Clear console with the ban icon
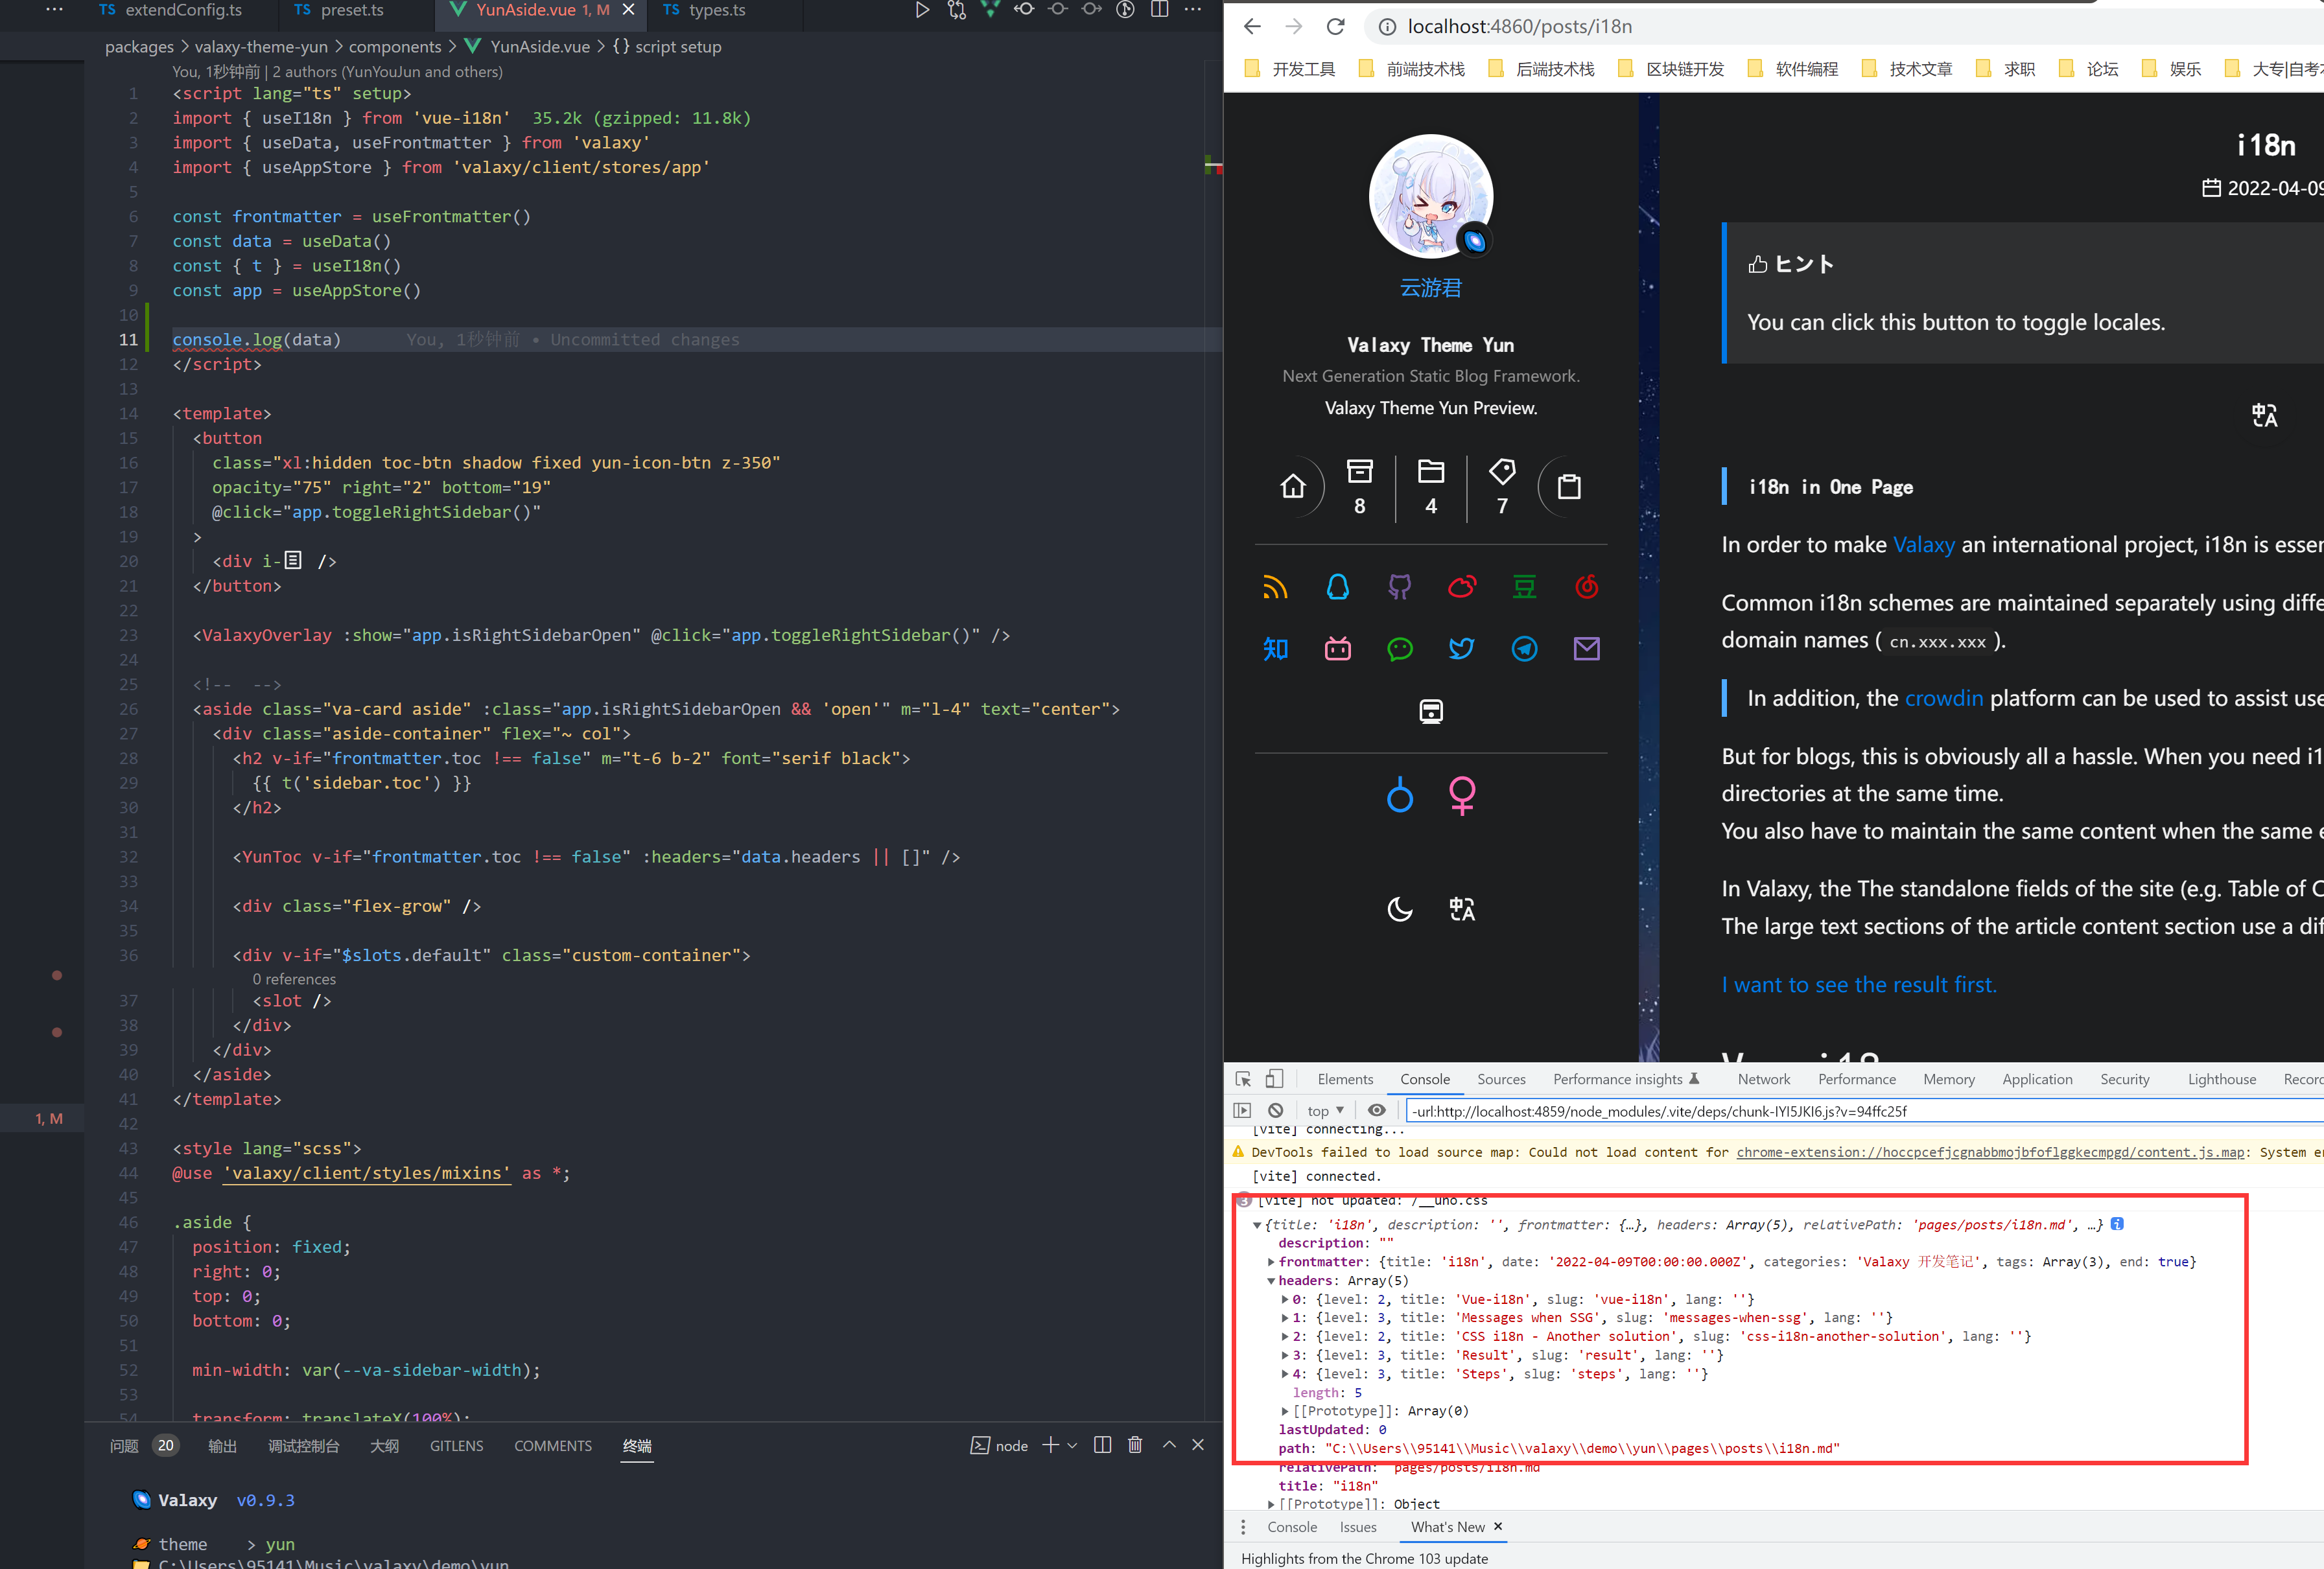Screen dimensions: 2324x1569 tap(1275, 1110)
